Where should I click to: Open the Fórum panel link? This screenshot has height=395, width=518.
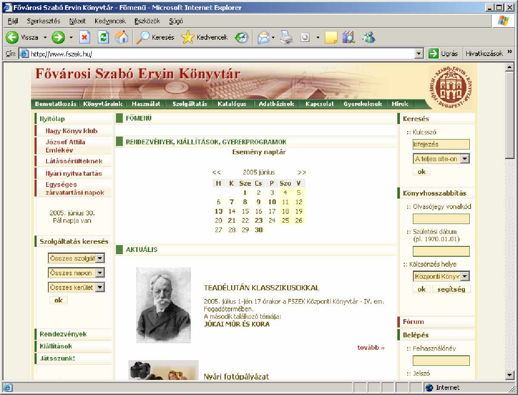tap(413, 321)
